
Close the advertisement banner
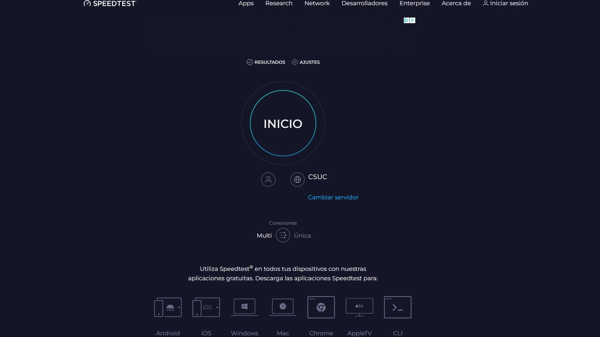(412, 20)
